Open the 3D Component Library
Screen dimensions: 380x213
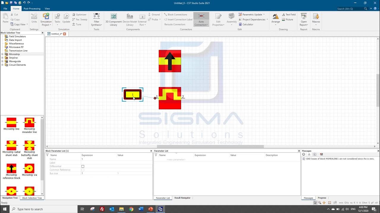113,19
